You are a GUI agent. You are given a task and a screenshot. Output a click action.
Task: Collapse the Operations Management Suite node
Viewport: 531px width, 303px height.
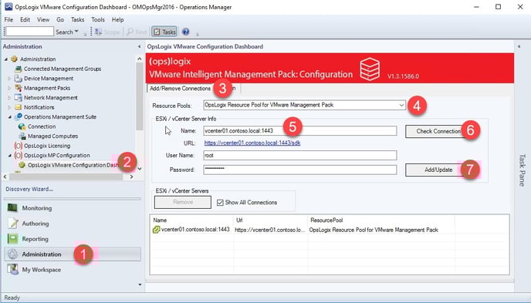tap(9, 117)
